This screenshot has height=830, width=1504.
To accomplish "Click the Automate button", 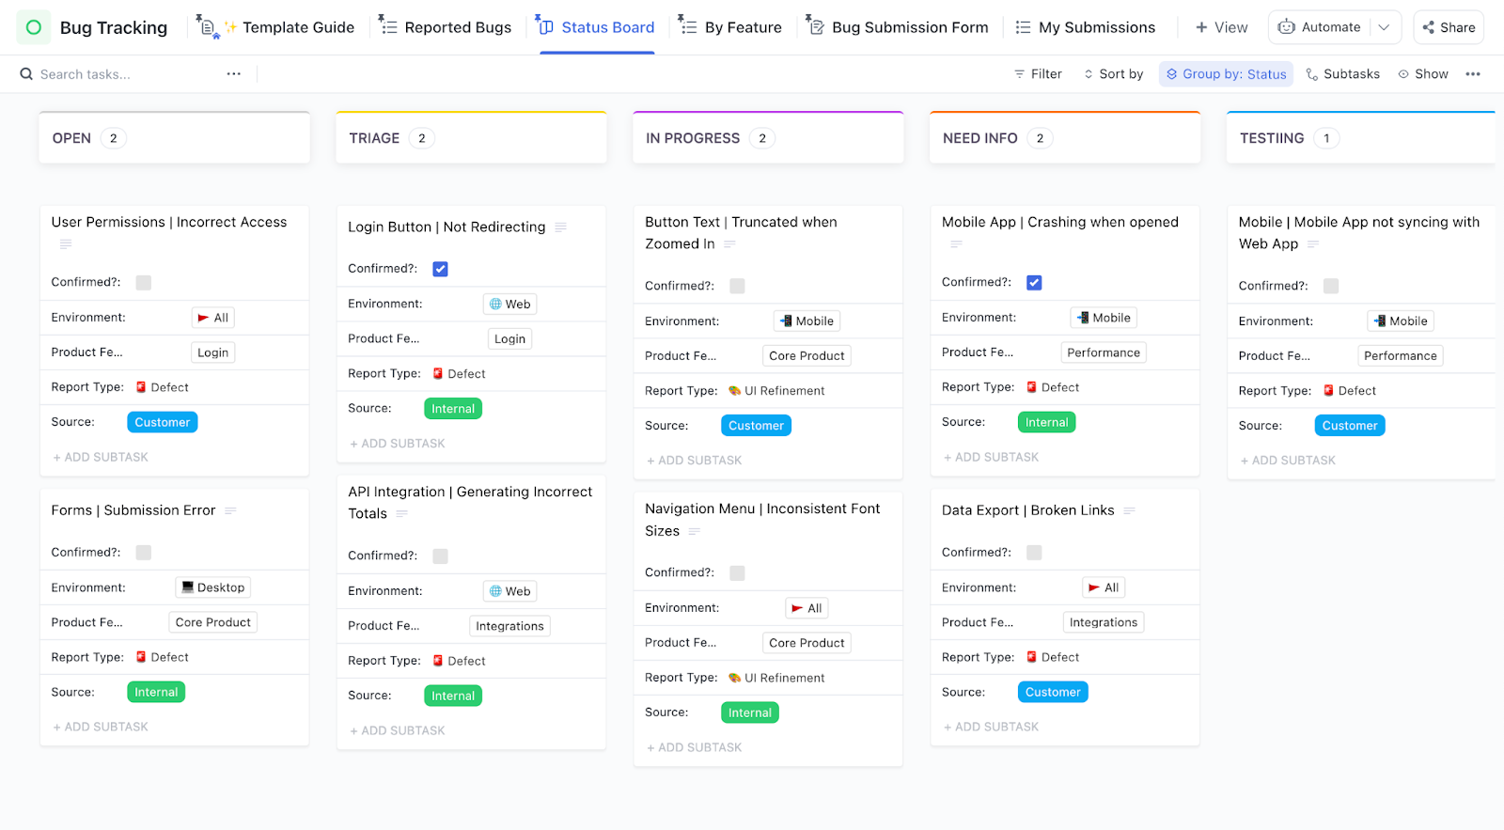I will tap(1321, 27).
